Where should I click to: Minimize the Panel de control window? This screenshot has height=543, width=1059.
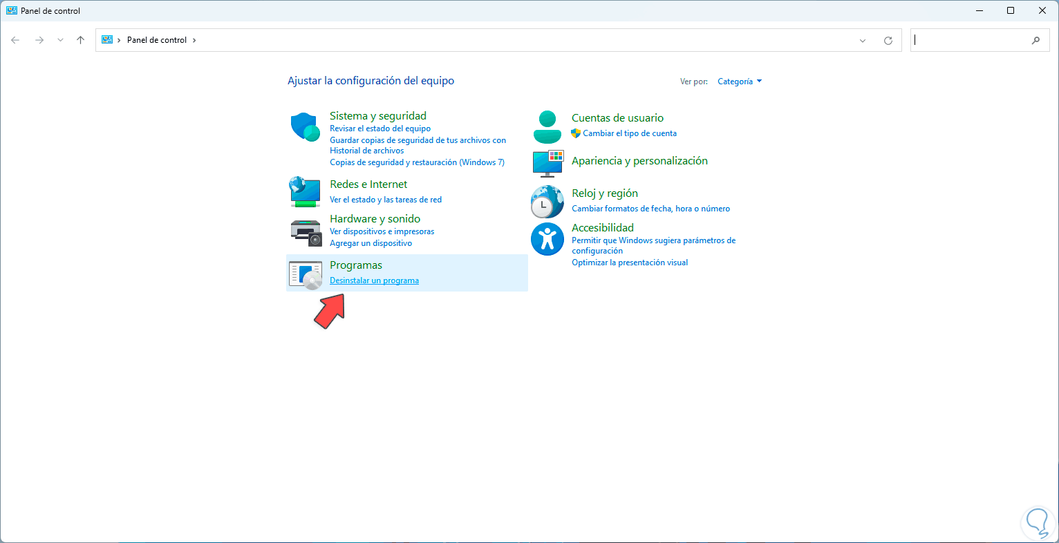980,10
